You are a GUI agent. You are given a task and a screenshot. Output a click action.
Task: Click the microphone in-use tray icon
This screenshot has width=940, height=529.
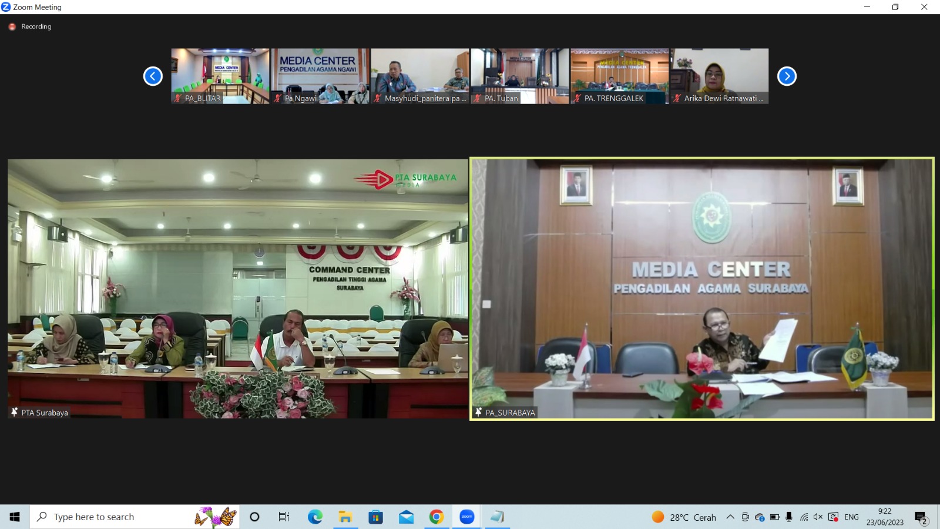point(789,517)
